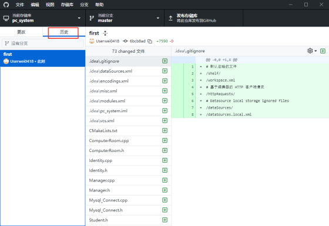Click added status icon for Manager.h

click(165, 190)
